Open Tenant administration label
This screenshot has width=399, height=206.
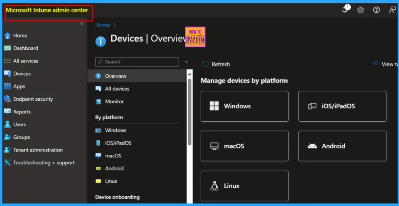(38, 150)
